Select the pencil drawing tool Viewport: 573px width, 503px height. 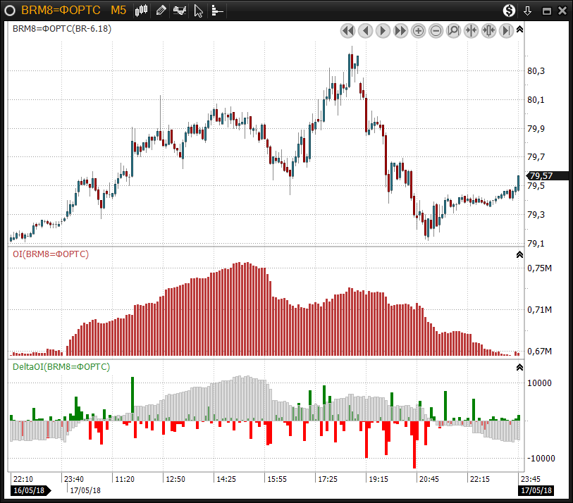[161, 11]
